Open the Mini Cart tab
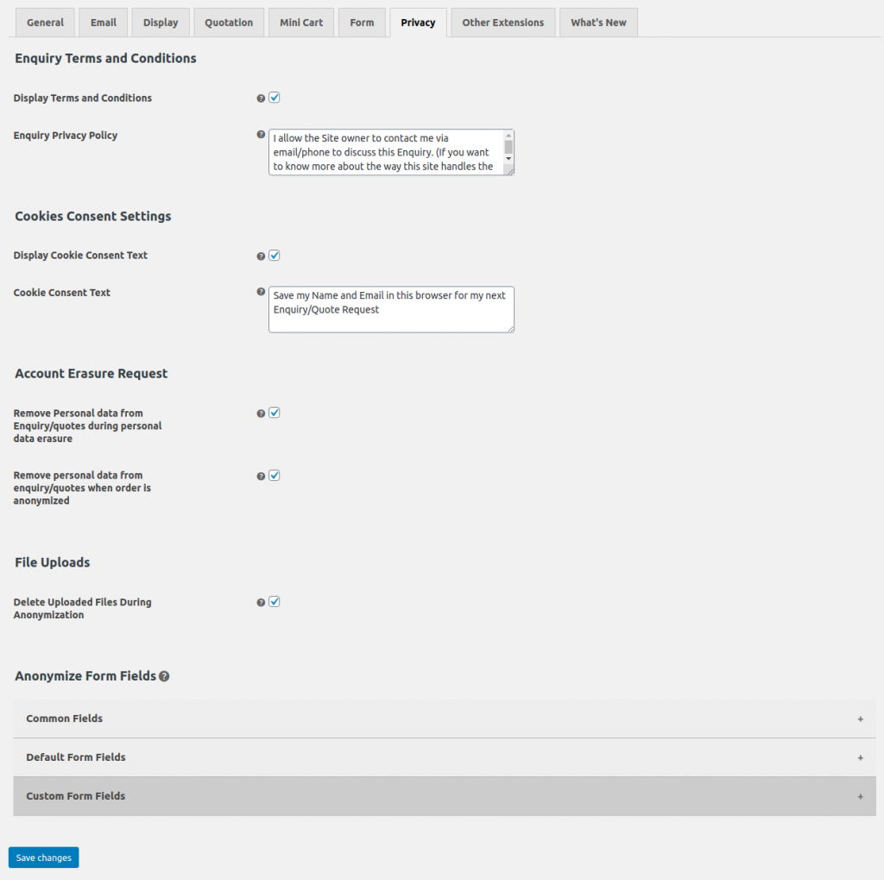The width and height of the screenshot is (884, 880). tap(301, 22)
